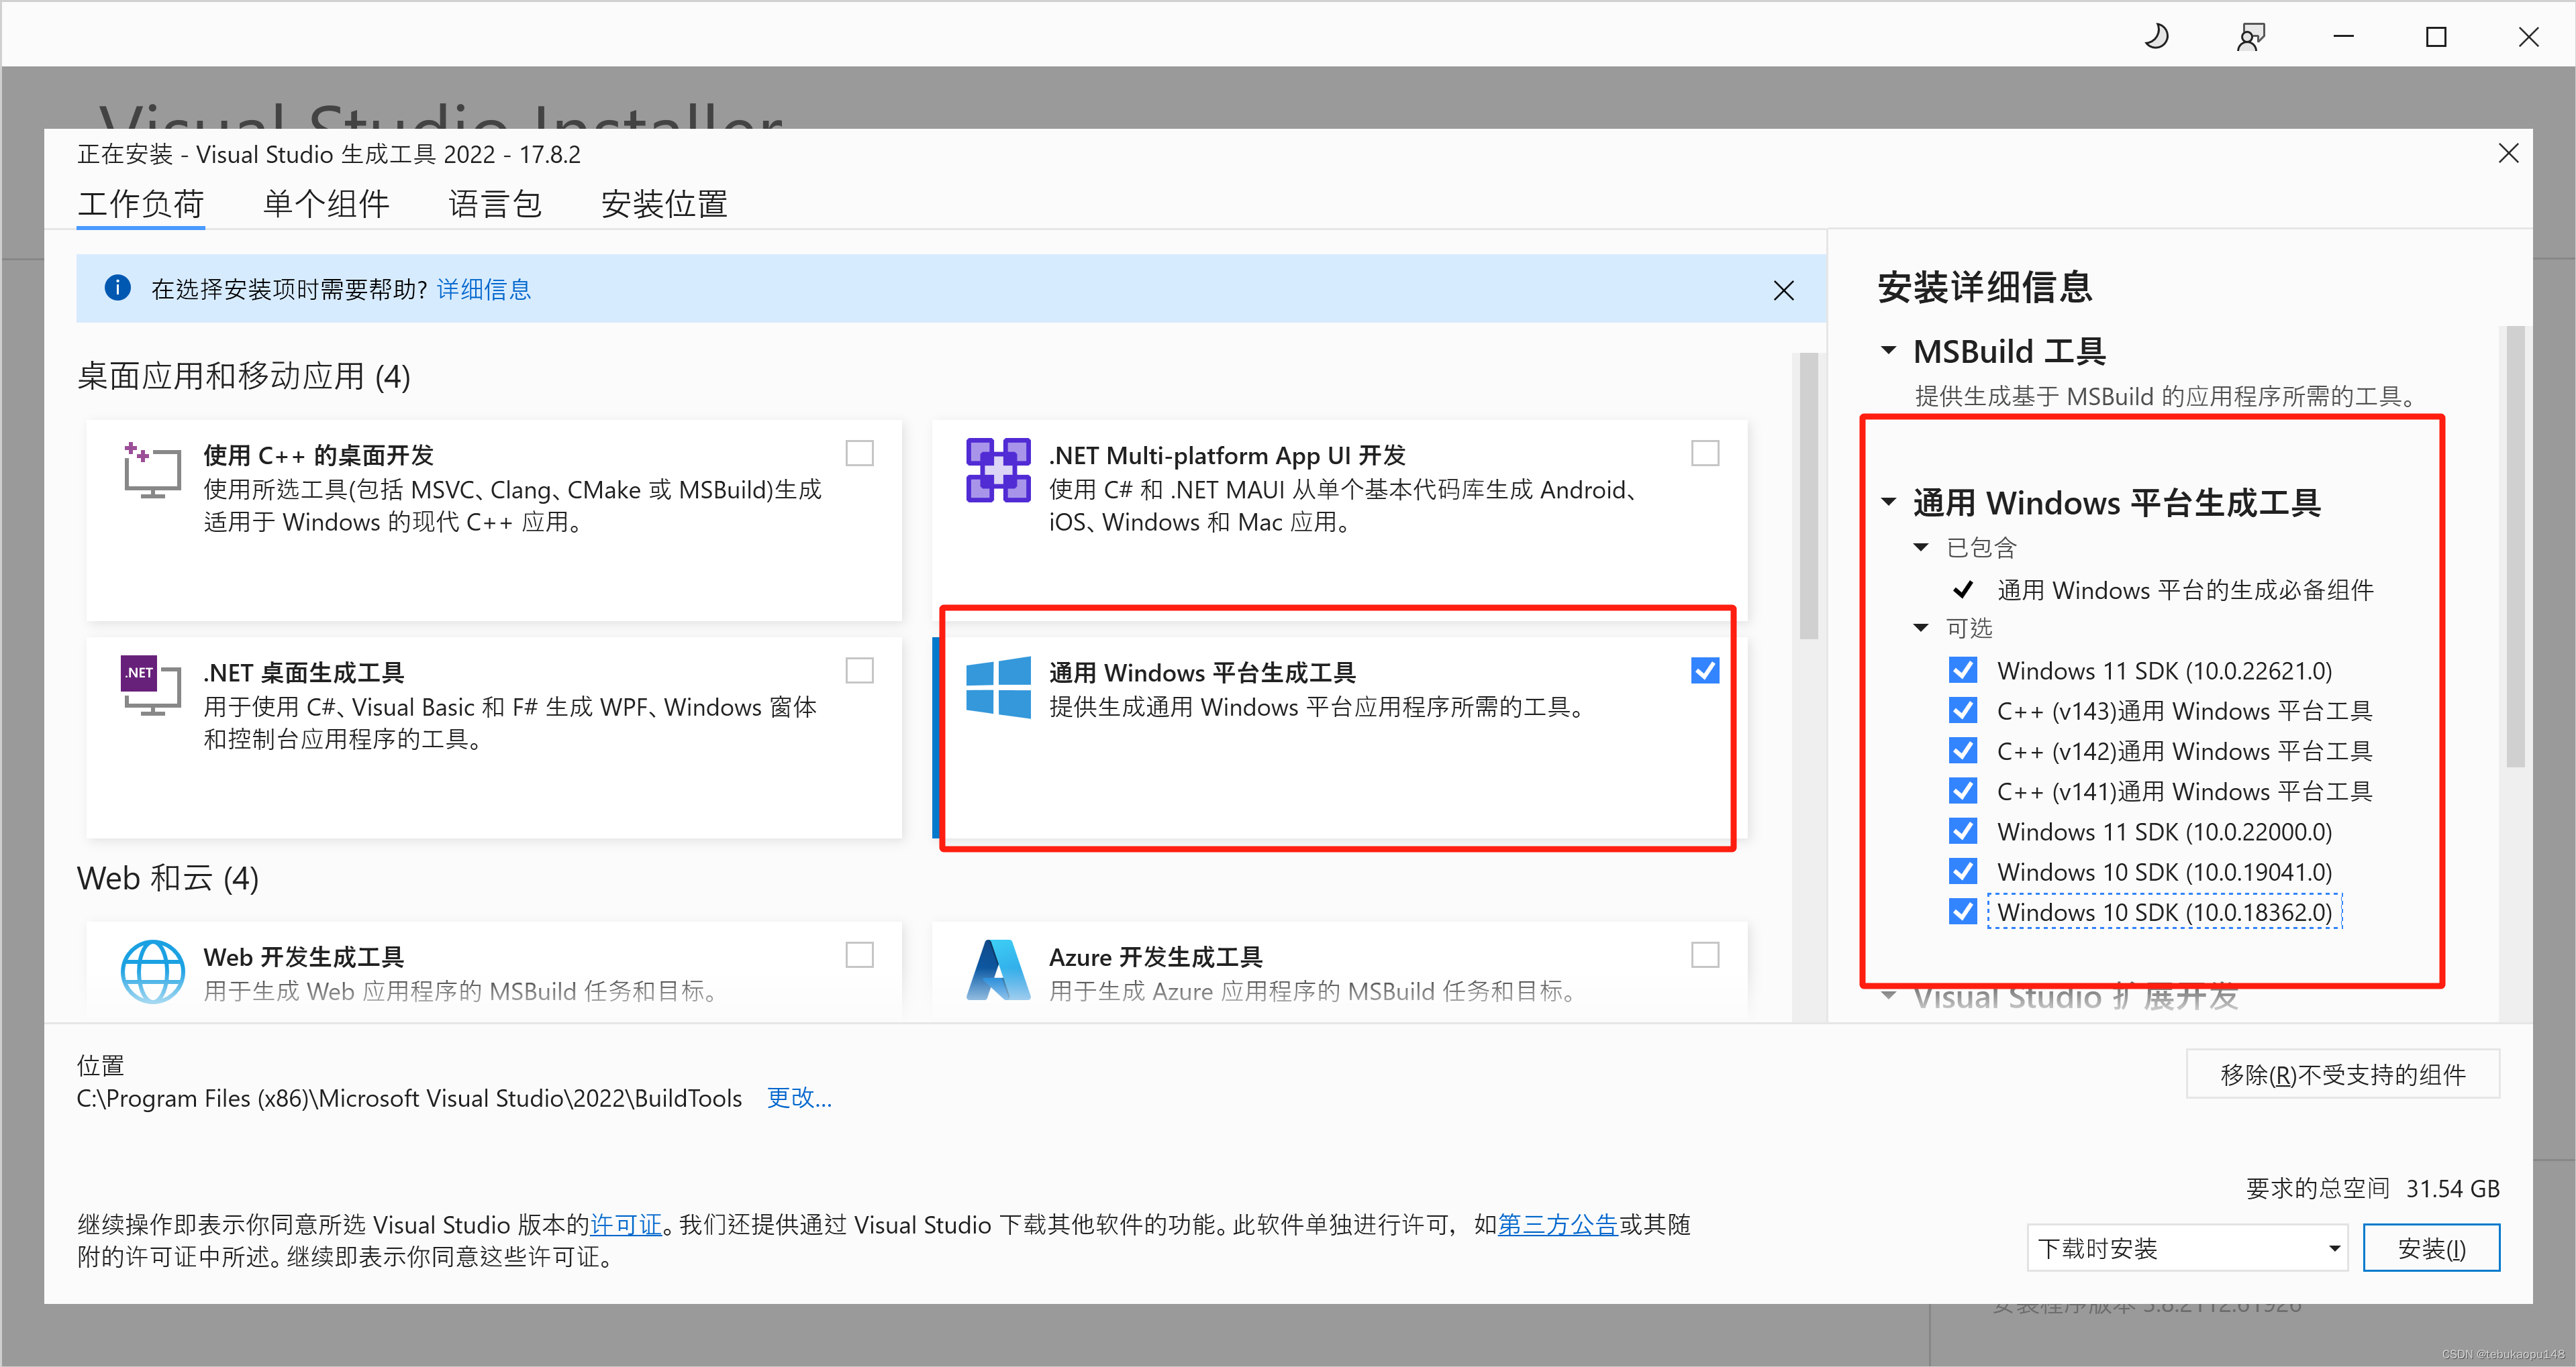Click 更改... to change install location
The image size is (2576, 1367).
pos(799,1098)
